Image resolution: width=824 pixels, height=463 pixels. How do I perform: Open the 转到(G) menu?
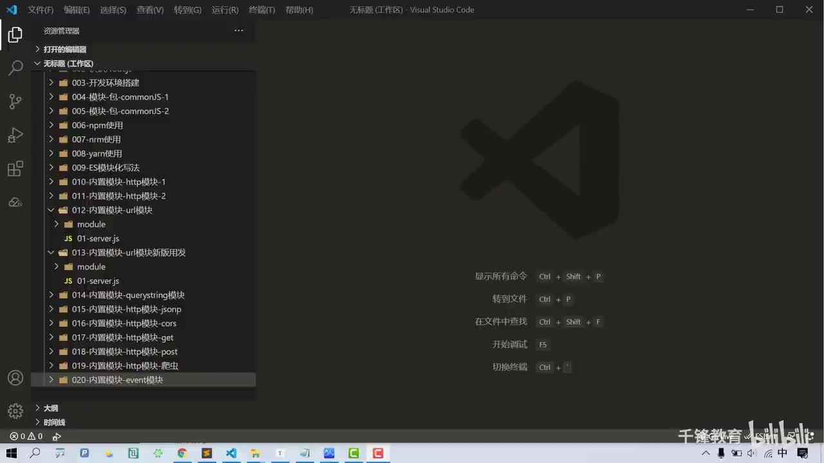coord(187,10)
